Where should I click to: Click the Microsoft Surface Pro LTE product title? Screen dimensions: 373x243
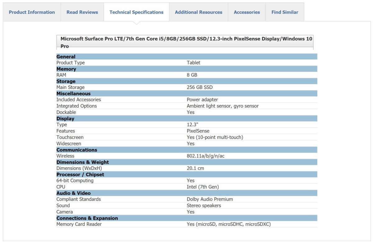click(x=186, y=42)
